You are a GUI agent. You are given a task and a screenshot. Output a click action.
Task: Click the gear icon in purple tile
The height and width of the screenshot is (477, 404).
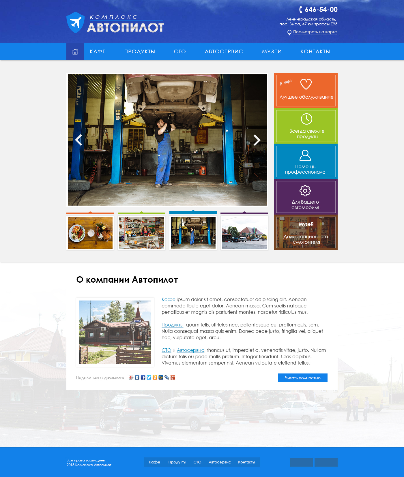coord(305,191)
